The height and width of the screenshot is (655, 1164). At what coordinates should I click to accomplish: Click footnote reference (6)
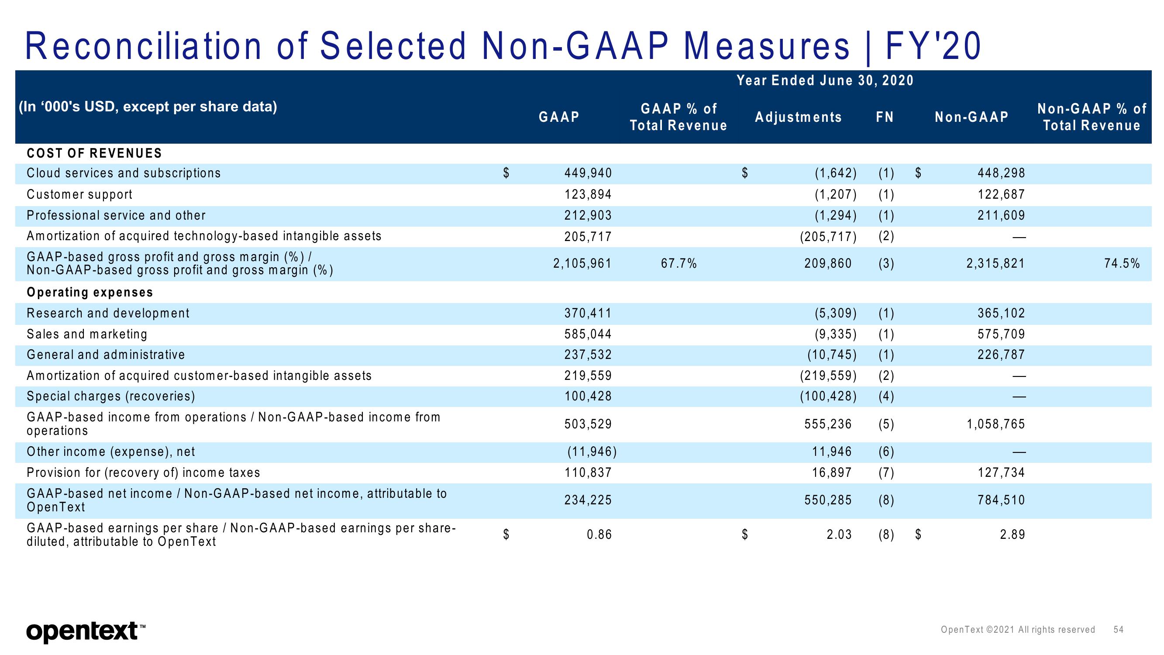pyautogui.click(x=886, y=452)
